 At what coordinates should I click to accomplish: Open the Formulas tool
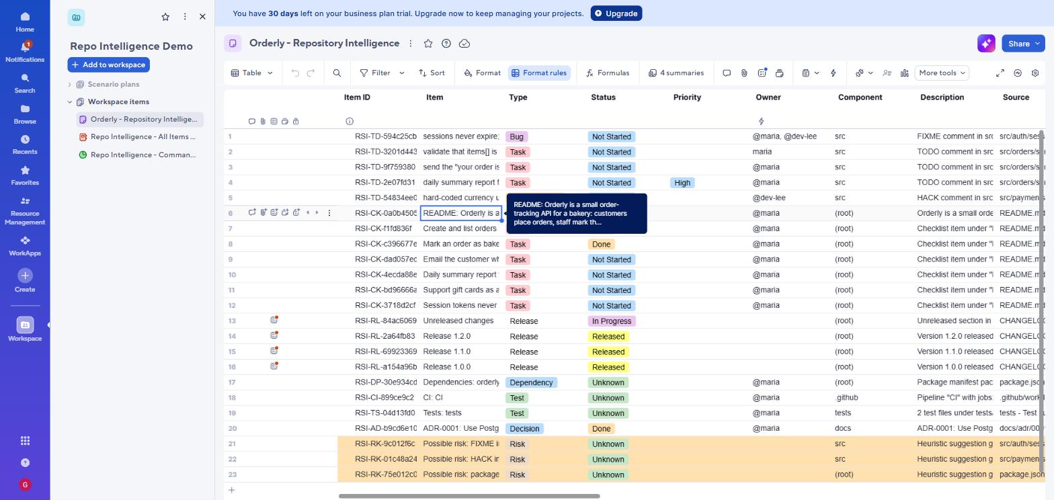click(608, 73)
